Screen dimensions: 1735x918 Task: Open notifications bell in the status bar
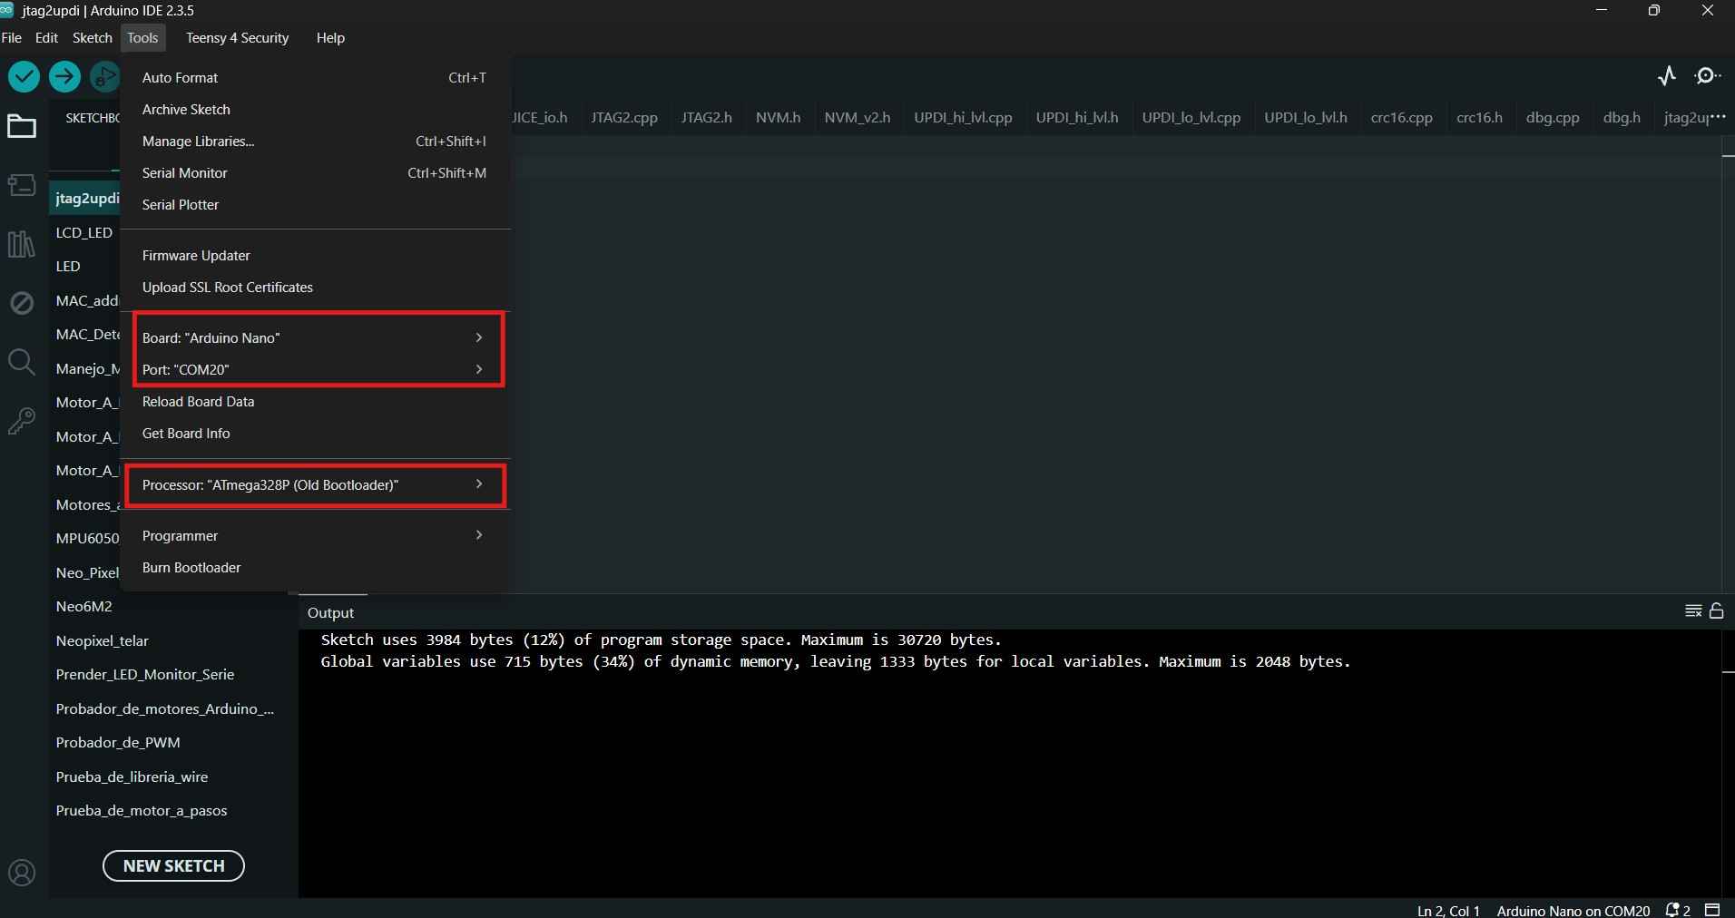point(1678,910)
